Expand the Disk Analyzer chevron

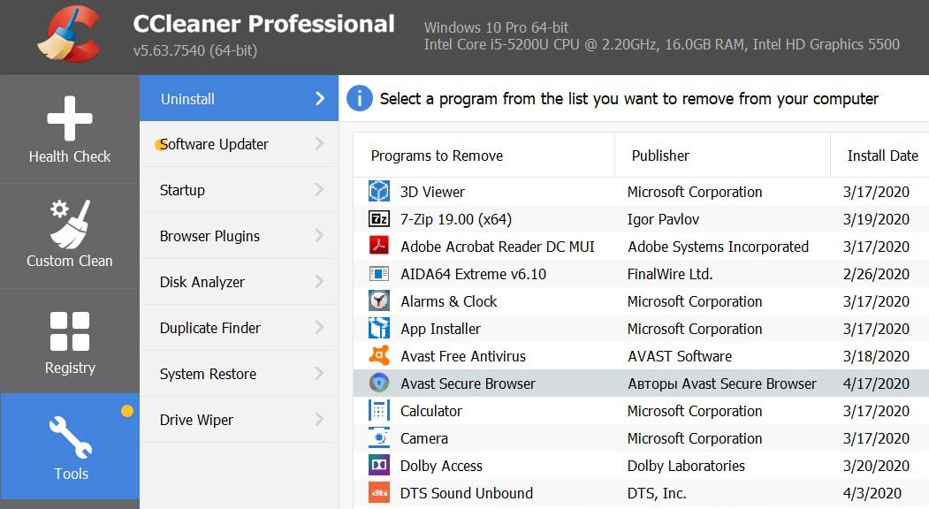point(319,282)
